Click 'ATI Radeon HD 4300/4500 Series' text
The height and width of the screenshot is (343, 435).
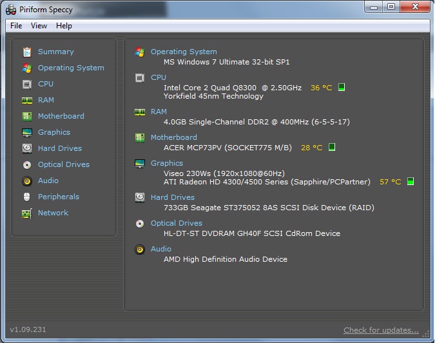pyautogui.click(x=226, y=182)
